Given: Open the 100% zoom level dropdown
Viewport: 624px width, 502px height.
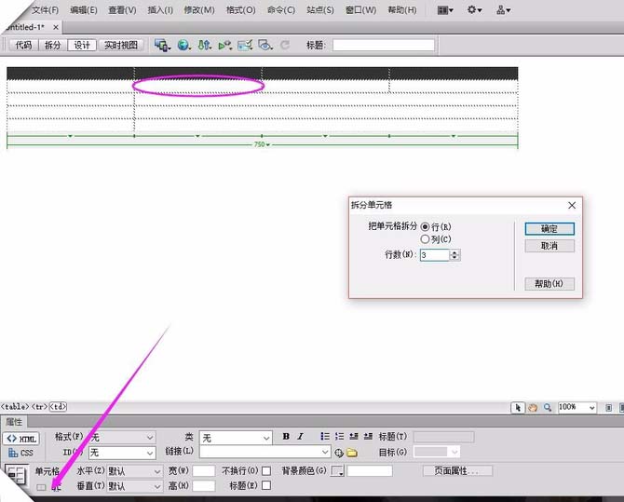Looking at the screenshot, I should (x=577, y=407).
